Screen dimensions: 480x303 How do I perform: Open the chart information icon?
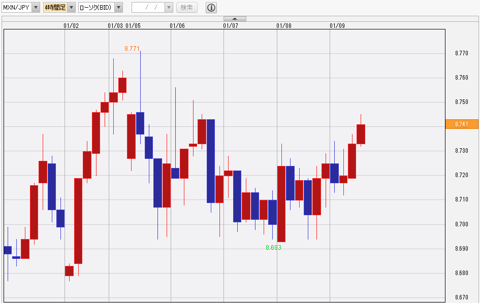[x=211, y=7]
